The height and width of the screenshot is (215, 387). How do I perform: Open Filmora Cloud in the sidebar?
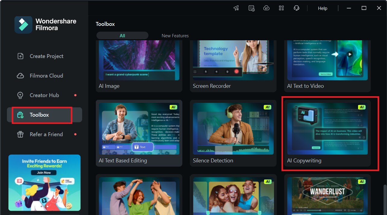45,76
